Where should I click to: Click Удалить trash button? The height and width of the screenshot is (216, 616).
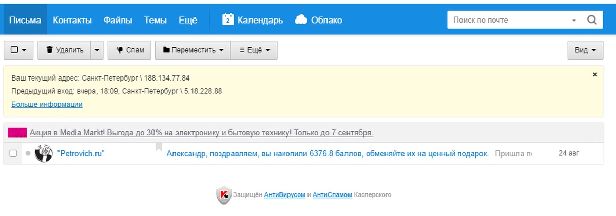tap(64, 50)
